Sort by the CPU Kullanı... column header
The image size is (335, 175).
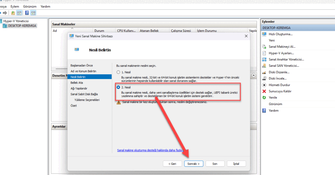point(127,30)
